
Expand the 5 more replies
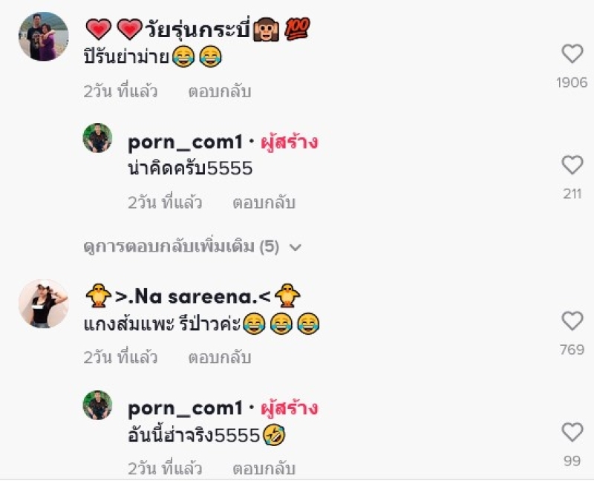[181, 246]
